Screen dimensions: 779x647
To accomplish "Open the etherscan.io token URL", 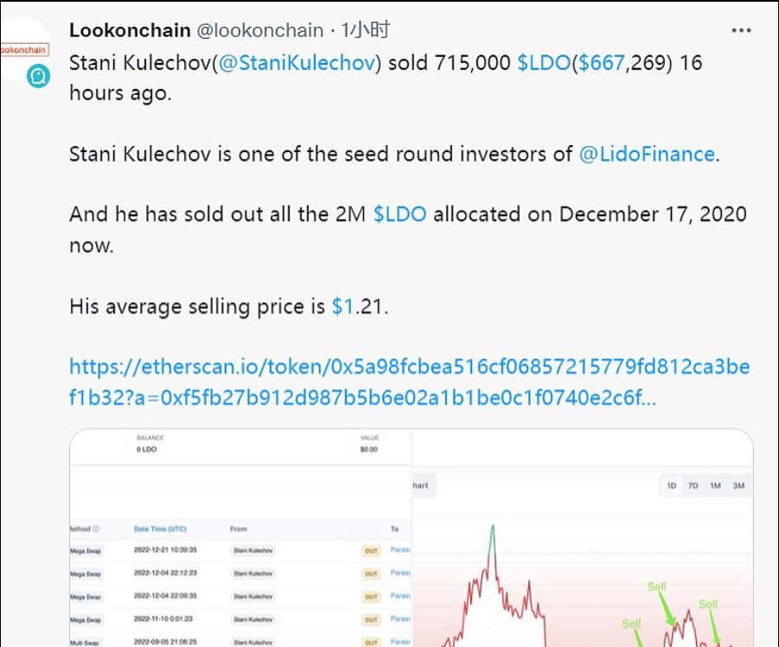I will click(x=409, y=381).
